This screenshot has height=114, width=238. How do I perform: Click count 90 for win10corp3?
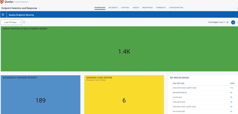point(231,97)
